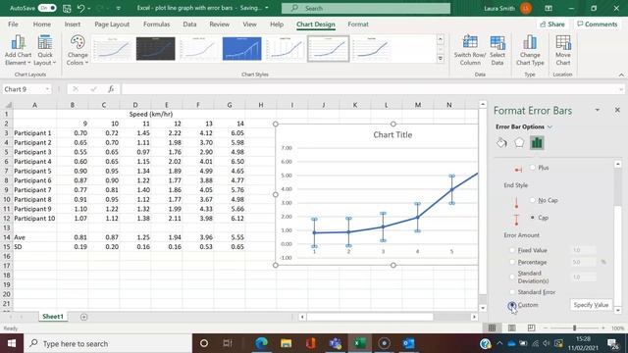628x353 pixels.
Task: Click the formula bar input
Action: point(369,89)
